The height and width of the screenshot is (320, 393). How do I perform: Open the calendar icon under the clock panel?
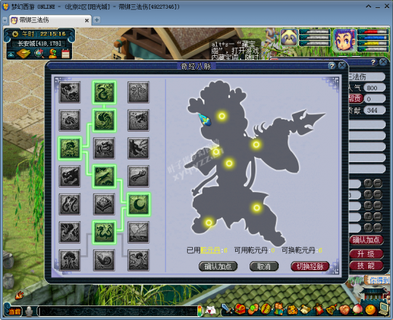(x=65, y=54)
